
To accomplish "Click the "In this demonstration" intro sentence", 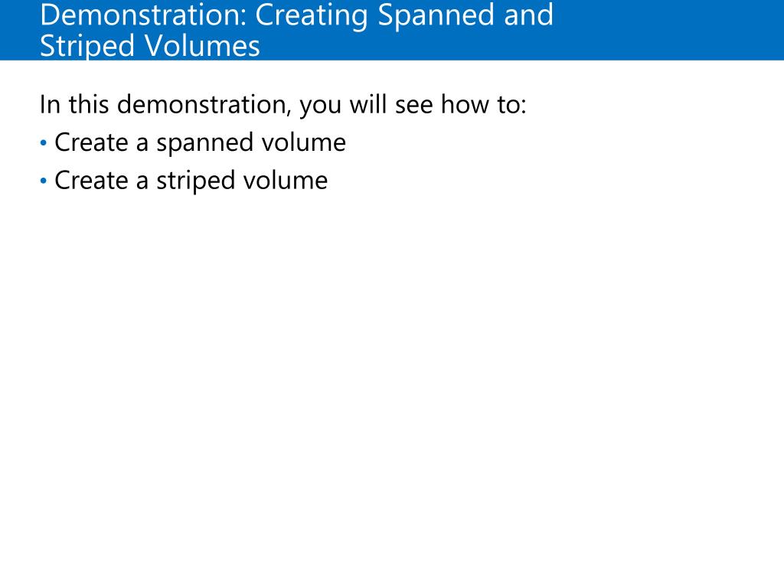I will (x=283, y=105).
